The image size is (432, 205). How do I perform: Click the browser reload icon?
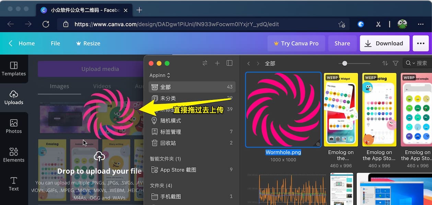[x=46, y=24]
